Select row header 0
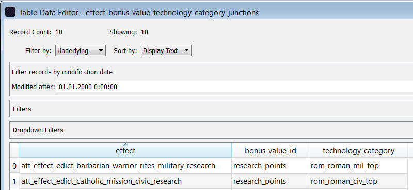Image resolution: width=413 pixels, height=190 pixels. (14, 166)
